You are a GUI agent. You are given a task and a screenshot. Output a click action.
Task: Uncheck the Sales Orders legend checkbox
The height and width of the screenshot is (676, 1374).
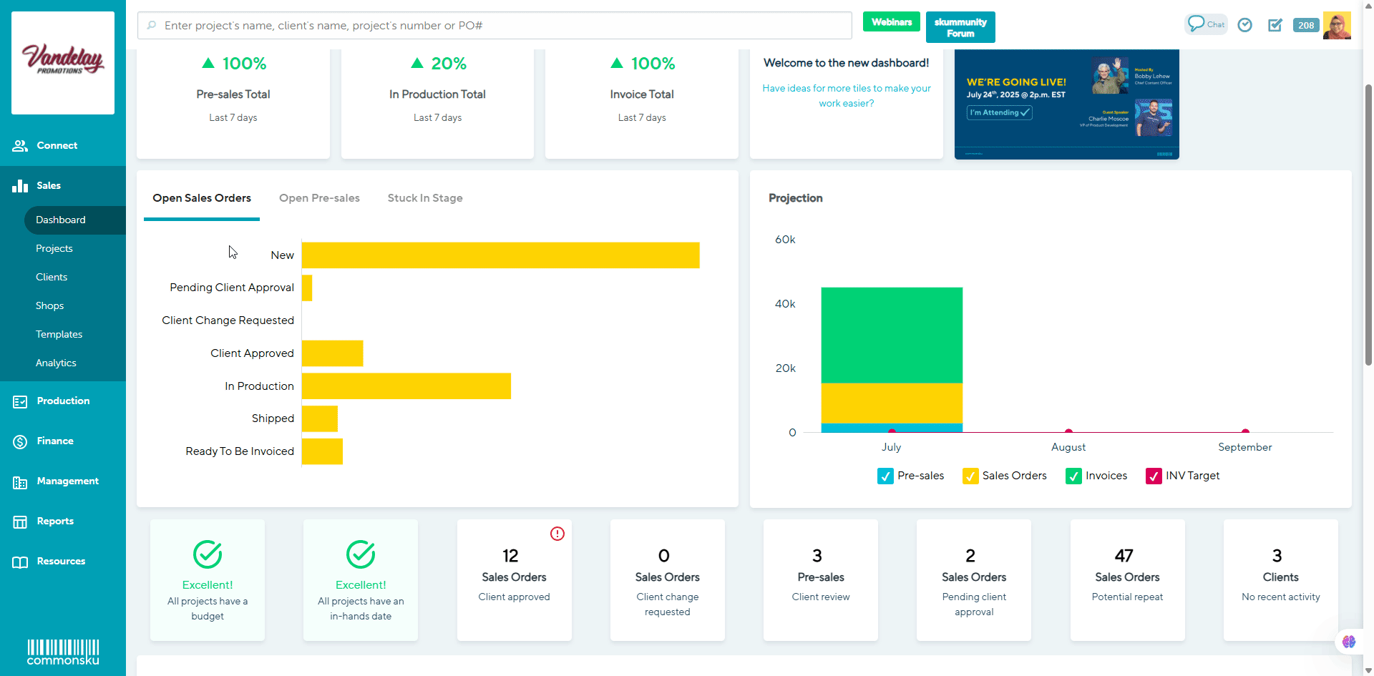pyautogui.click(x=970, y=476)
